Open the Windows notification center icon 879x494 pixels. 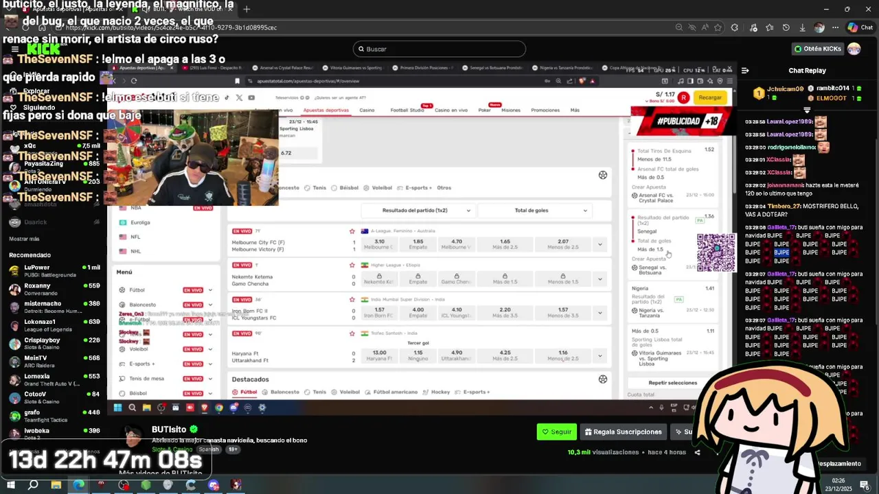click(x=865, y=486)
